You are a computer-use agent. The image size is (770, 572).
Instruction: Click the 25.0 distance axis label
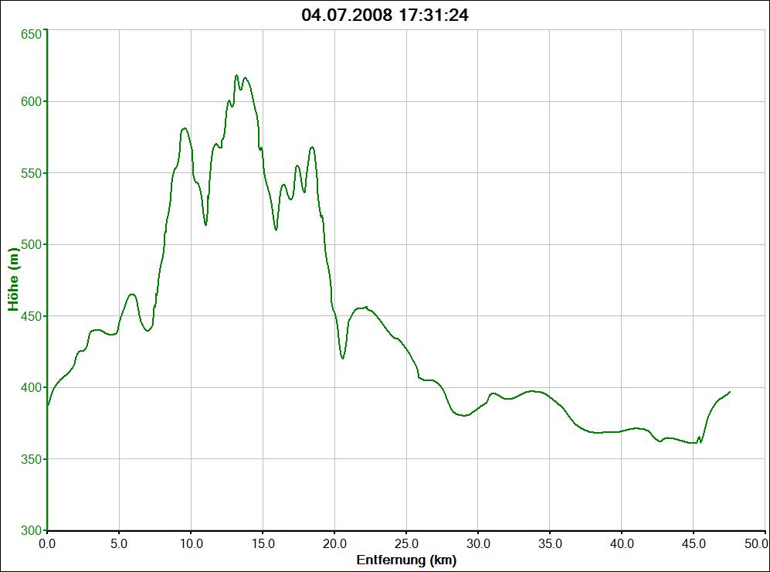(406, 543)
